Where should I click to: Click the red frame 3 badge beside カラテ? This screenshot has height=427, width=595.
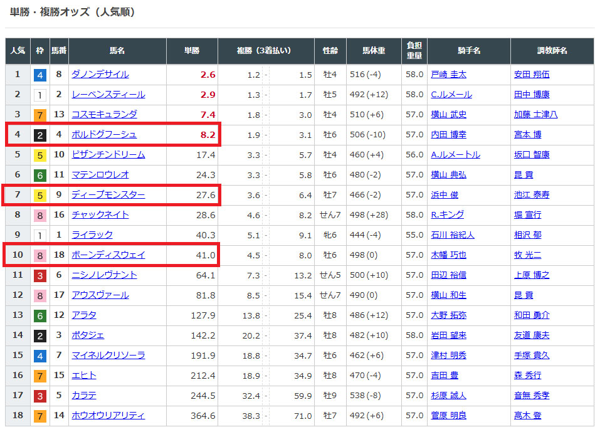[40, 396]
